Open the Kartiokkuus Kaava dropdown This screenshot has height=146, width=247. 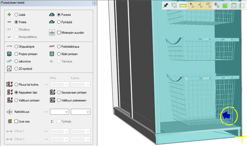[80, 112]
